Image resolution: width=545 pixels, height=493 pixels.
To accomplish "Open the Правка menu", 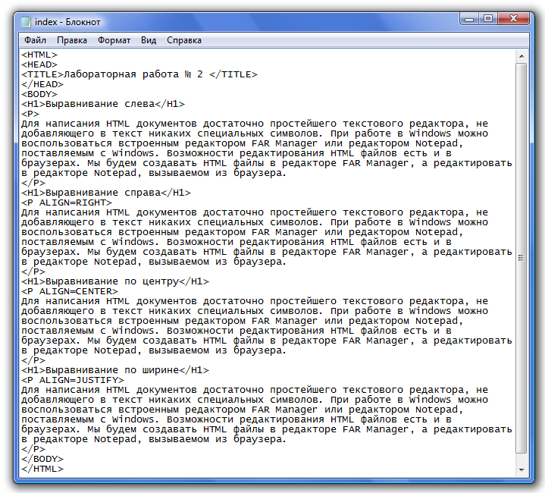I will pyautogui.click(x=71, y=40).
